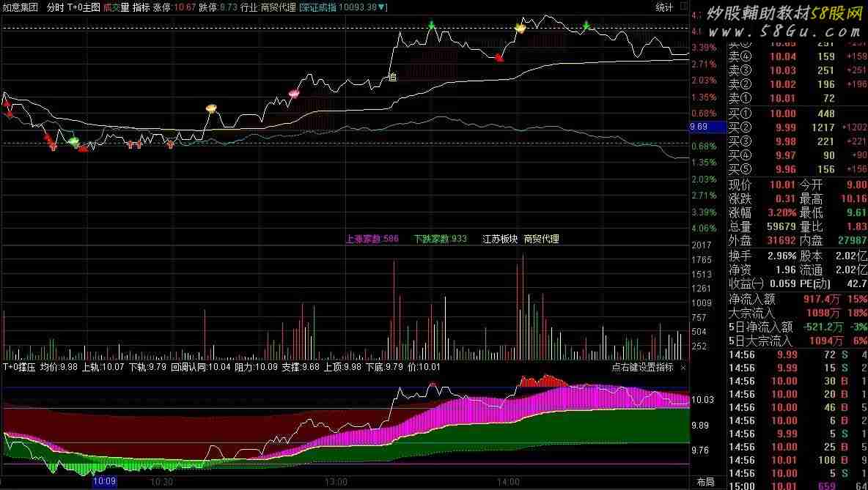Click the pink signal marker before 13:00
Screen dimensions: 868x490
tap(294, 94)
